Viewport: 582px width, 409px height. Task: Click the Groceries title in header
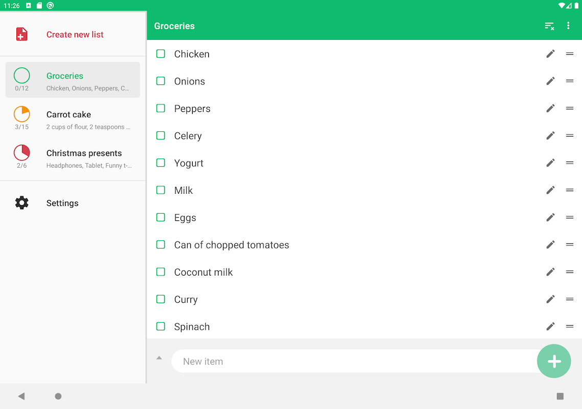(174, 26)
